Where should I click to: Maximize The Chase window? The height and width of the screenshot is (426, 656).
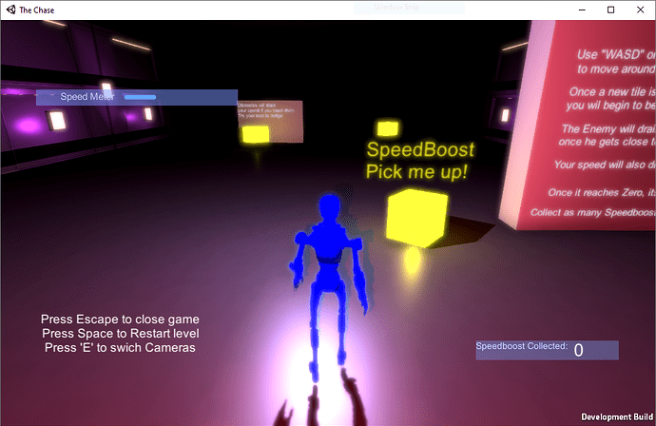610,10
